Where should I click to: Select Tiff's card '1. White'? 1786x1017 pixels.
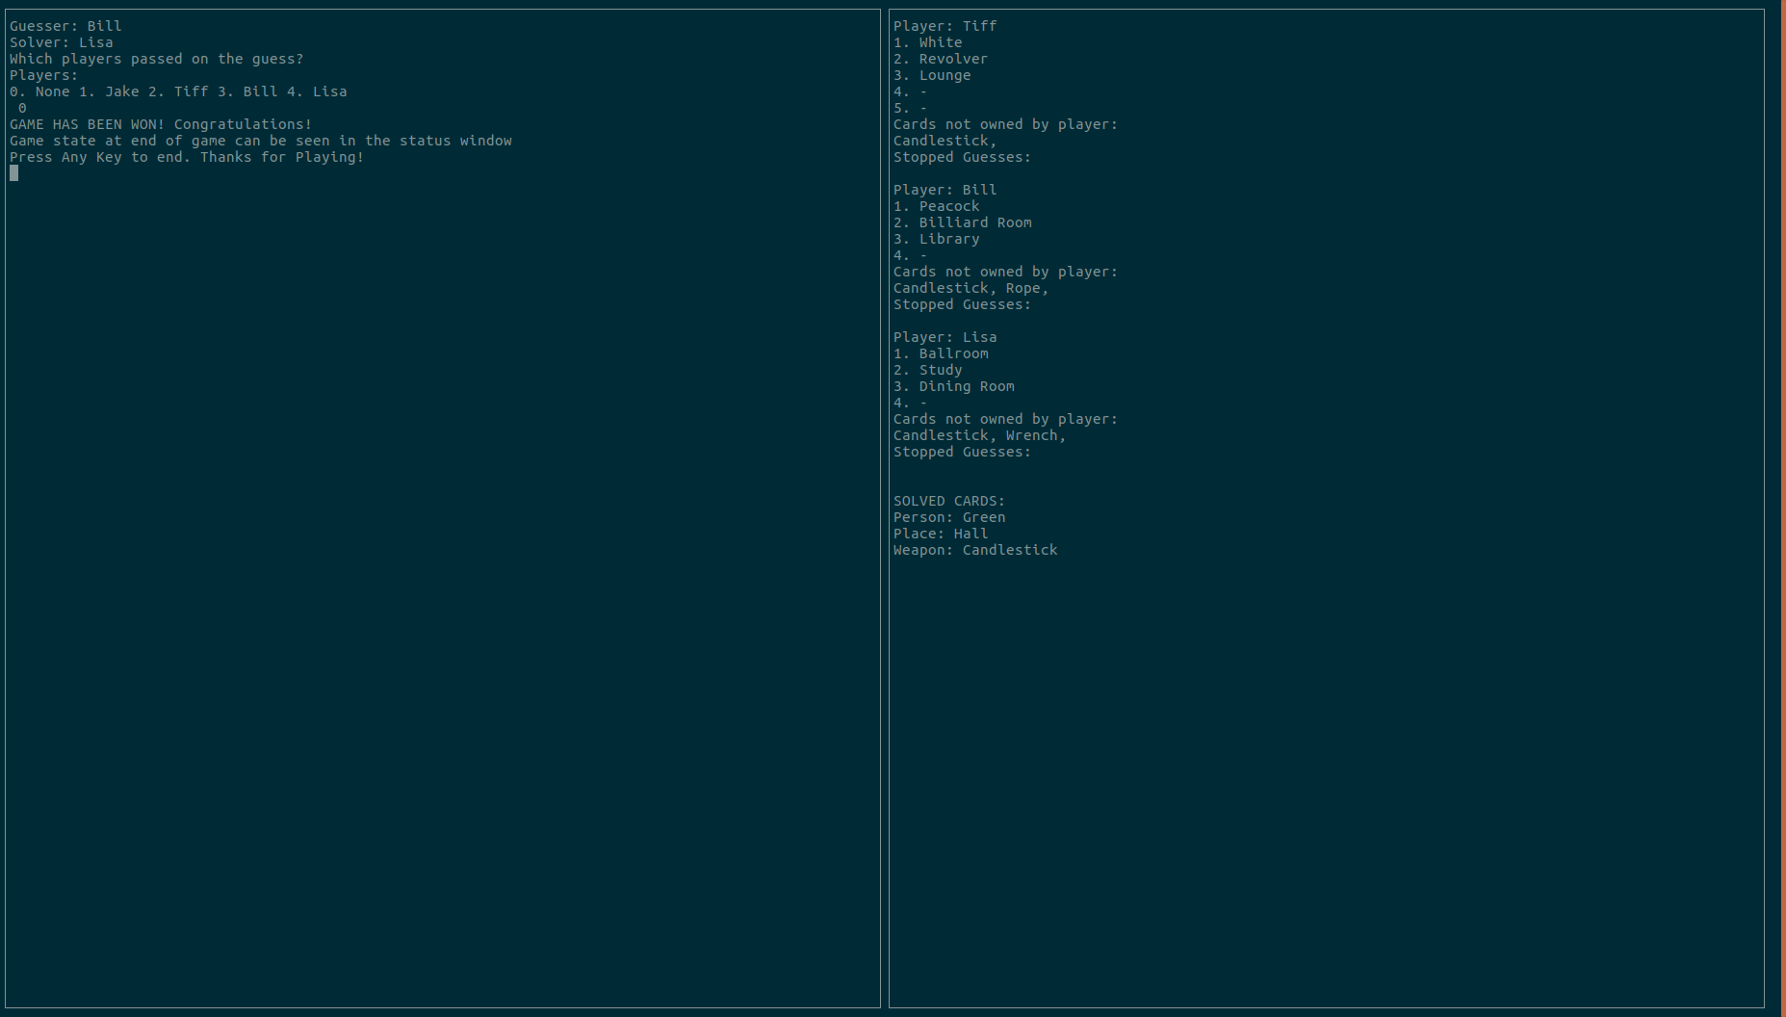(928, 42)
